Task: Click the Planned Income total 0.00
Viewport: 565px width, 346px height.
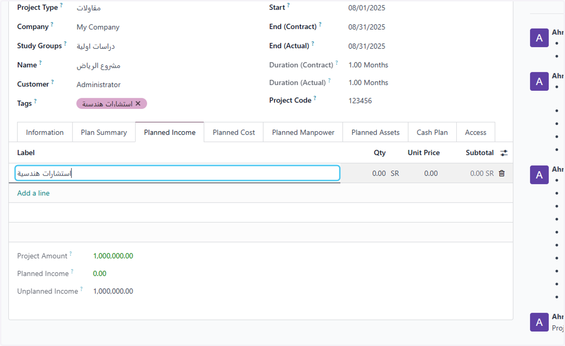Action: (100, 274)
